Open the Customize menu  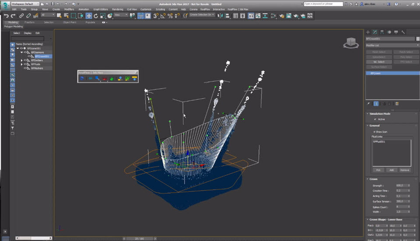146,9
